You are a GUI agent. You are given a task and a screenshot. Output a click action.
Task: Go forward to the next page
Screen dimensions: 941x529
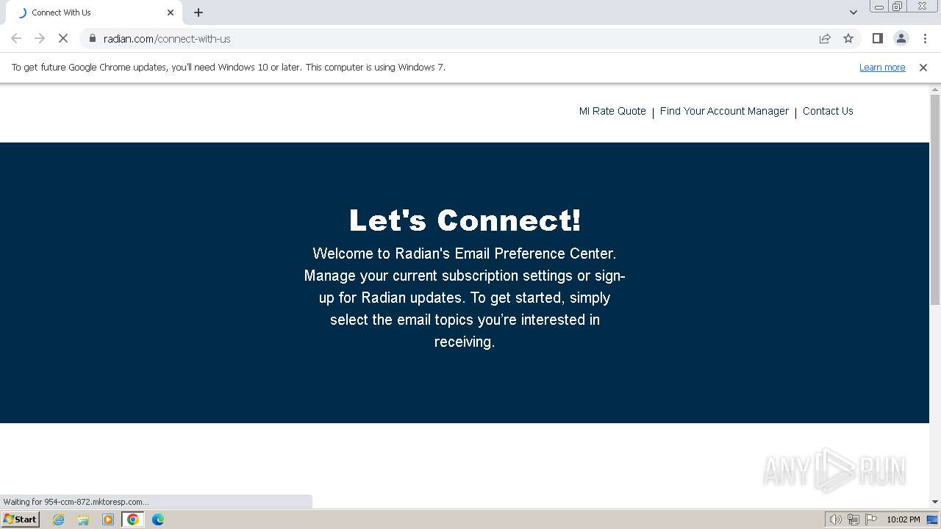40,38
